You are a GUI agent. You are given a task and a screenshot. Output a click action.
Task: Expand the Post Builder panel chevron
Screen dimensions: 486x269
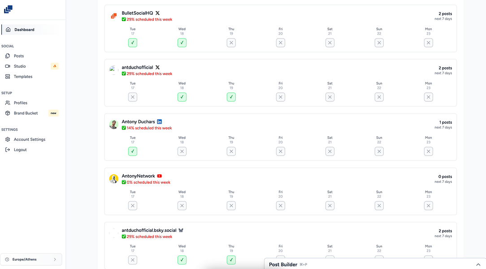[x=478, y=265]
